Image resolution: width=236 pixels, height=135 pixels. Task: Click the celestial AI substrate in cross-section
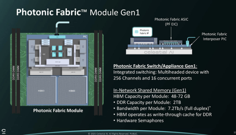tap(159, 52)
